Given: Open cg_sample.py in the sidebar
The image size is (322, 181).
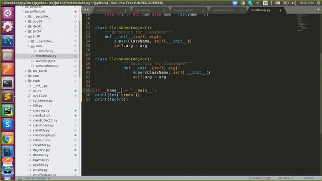Looking at the screenshot, I should coord(43,101).
